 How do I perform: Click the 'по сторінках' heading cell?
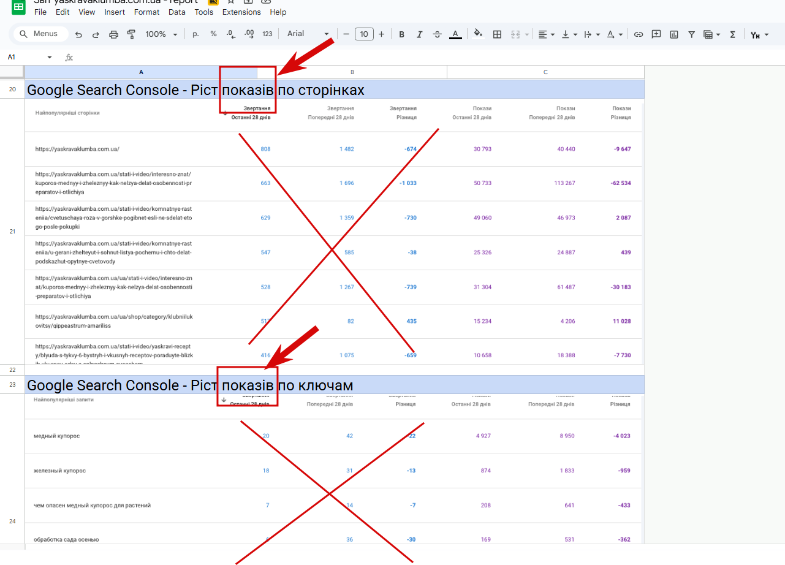pos(335,90)
